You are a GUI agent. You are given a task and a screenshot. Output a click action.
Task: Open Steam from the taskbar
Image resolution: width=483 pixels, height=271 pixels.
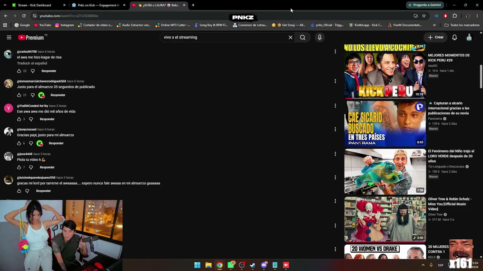click(253, 265)
